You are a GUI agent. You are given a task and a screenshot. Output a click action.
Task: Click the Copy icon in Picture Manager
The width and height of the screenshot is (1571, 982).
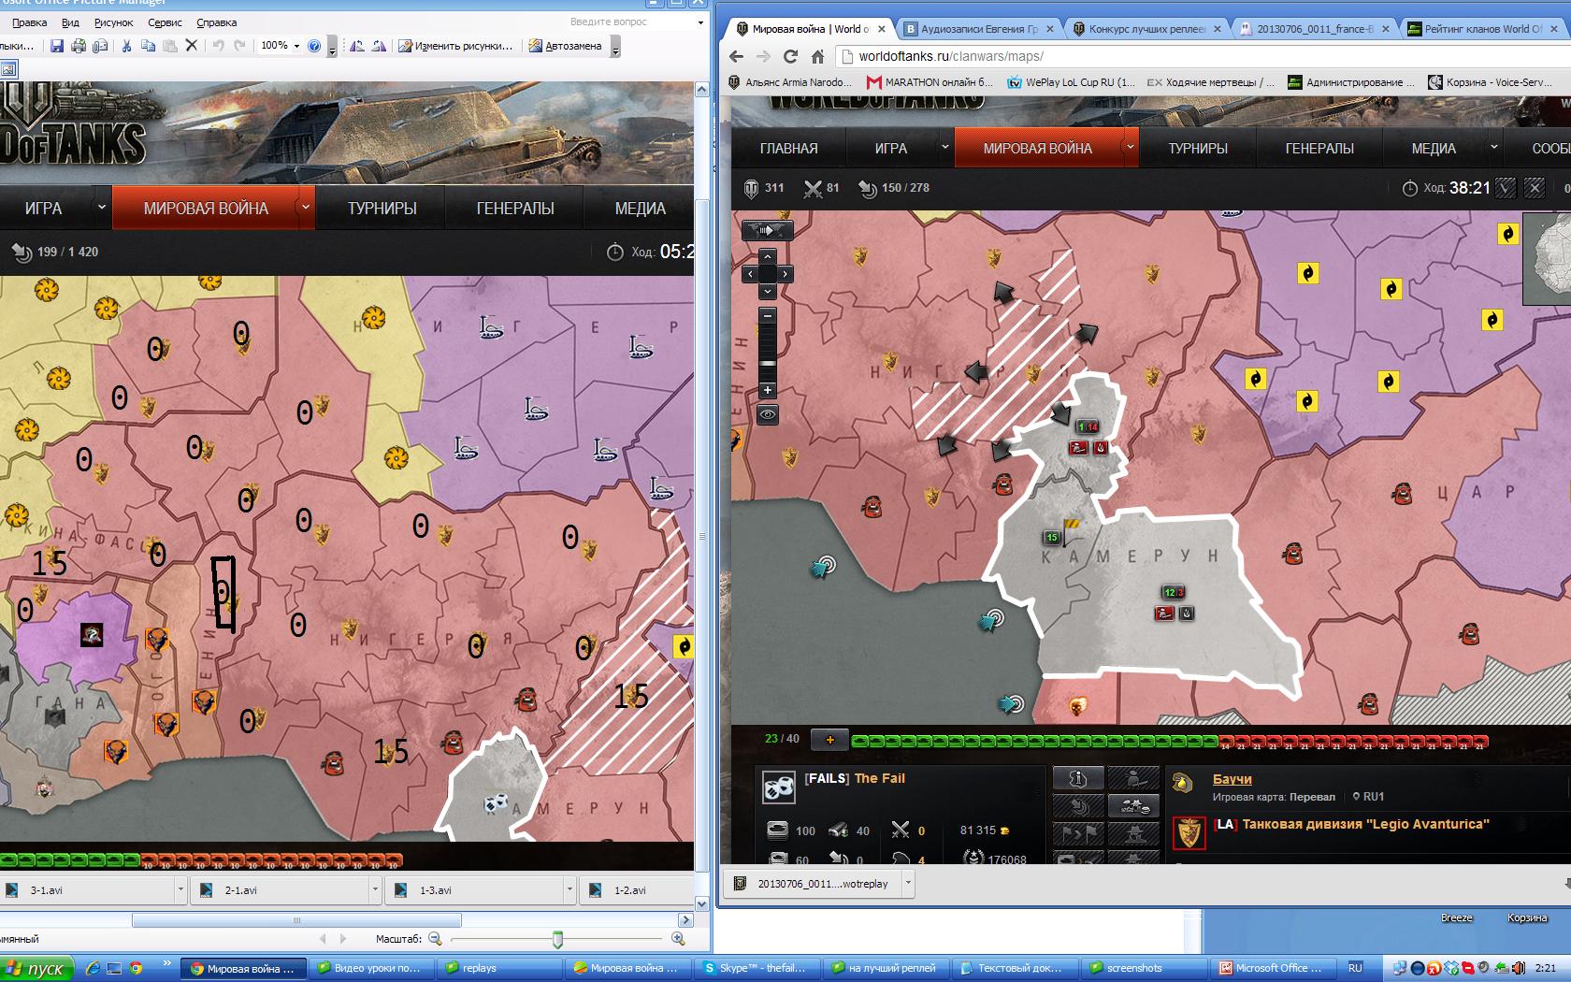[x=148, y=46]
